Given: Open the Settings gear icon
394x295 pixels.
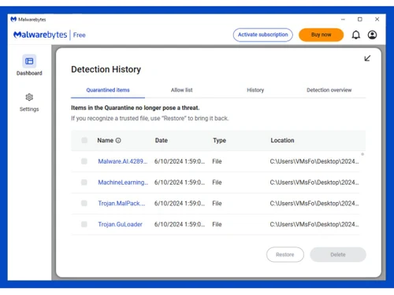Looking at the screenshot, I should coord(29,98).
